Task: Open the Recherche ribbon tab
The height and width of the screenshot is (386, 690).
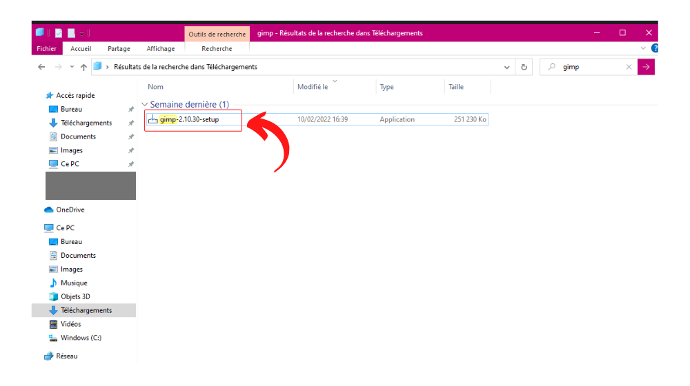Action: [x=217, y=49]
